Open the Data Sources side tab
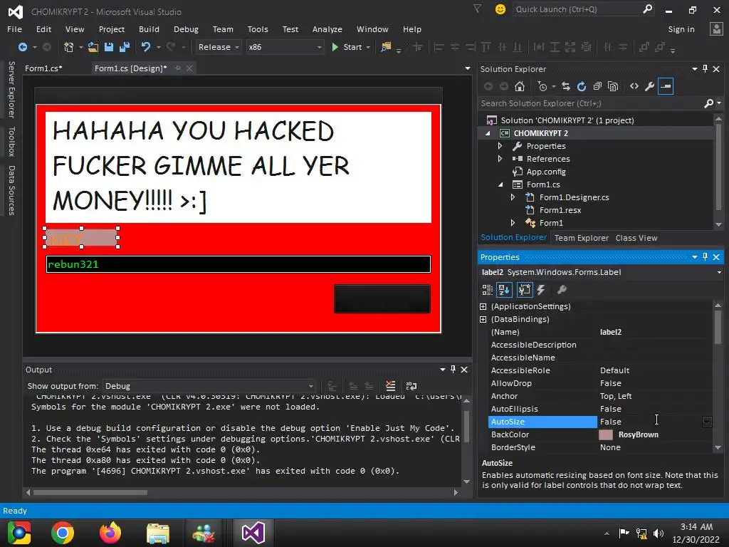This screenshot has height=547, width=729. (x=11, y=190)
